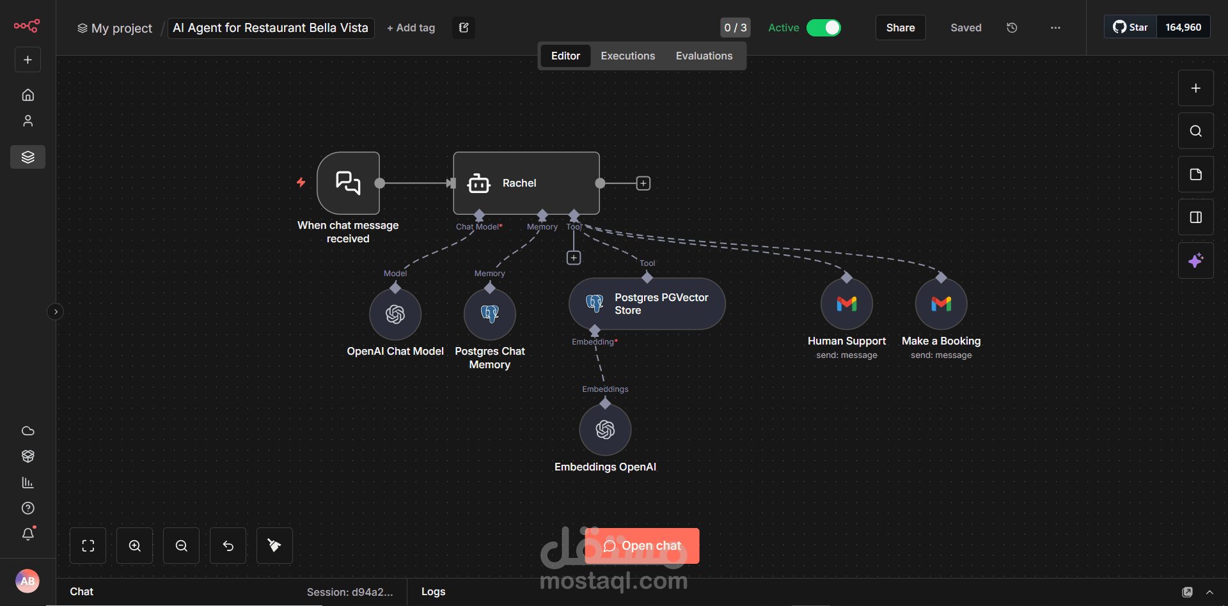Select the When chat message received trigger node
Screen dimensions: 1228x606
point(348,183)
